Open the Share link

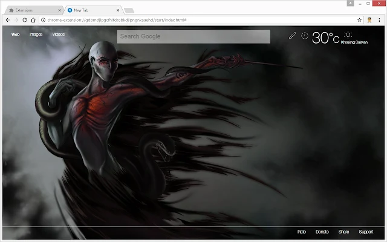(x=344, y=232)
